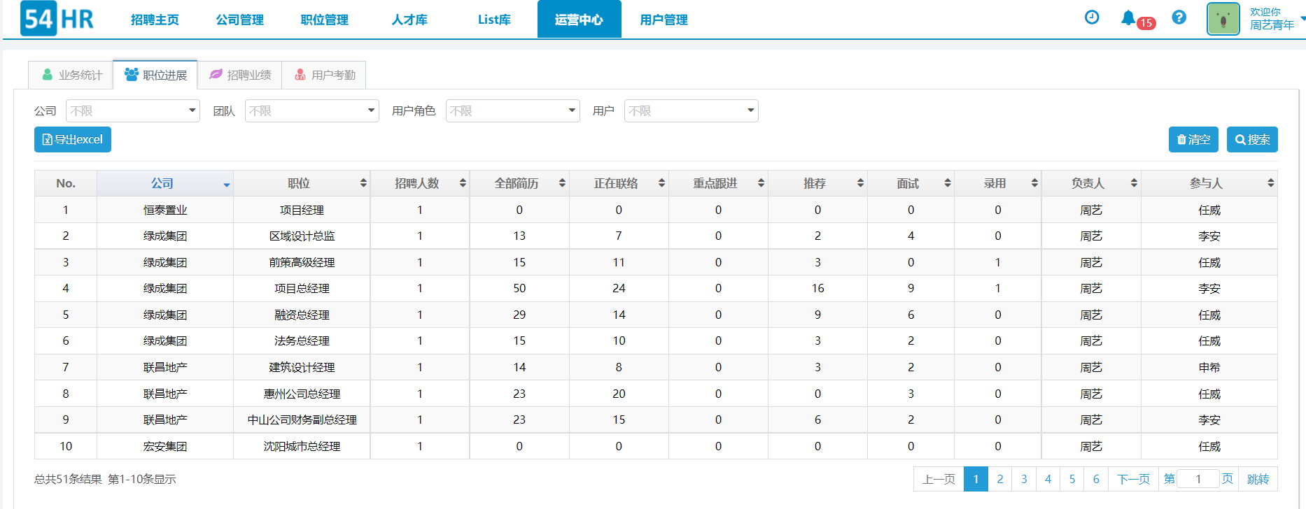Go to page 6
The image size is (1306, 509).
coord(1096,479)
